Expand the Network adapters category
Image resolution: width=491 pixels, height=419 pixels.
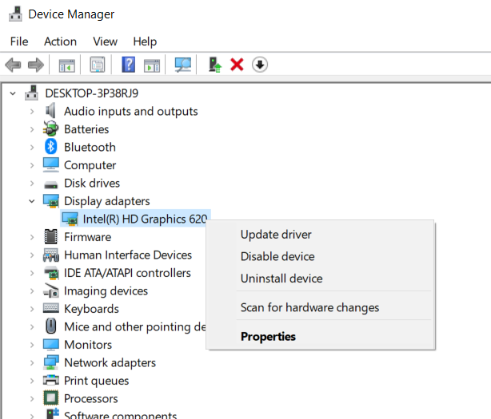click(x=32, y=363)
